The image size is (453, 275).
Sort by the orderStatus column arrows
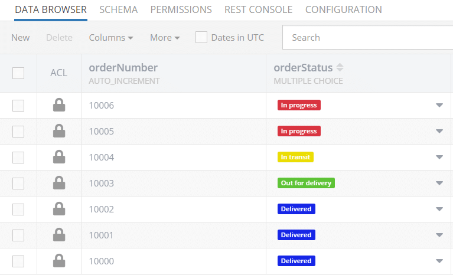pos(340,67)
